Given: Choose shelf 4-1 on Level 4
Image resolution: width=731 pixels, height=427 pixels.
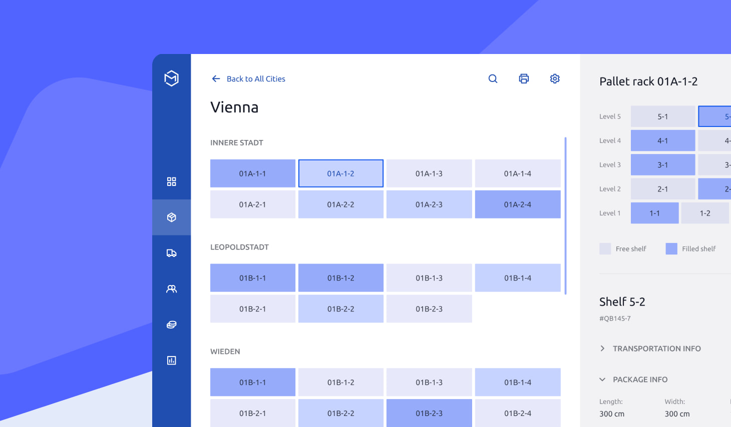Looking at the screenshot, I should pos(662,141).
